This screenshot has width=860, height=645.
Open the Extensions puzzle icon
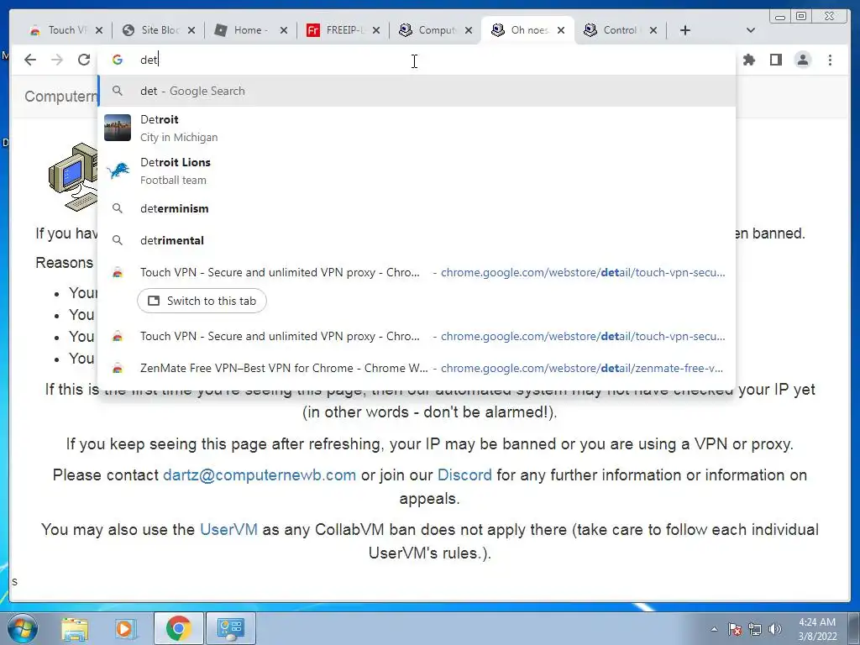(748, 60)
